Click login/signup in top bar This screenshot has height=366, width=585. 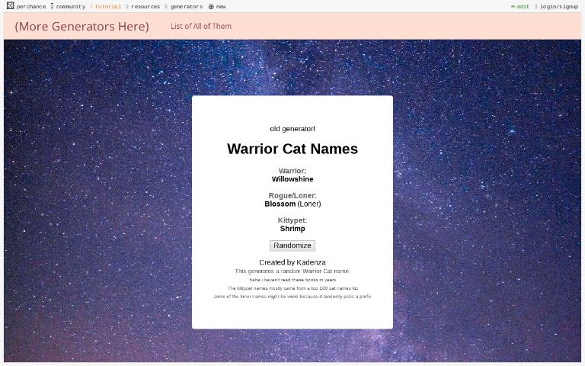(558, 7)
